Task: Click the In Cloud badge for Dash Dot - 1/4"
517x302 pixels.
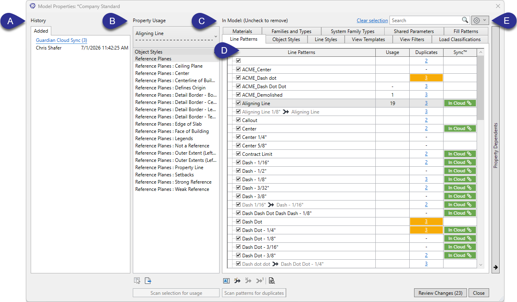Action: click(460, 230)
